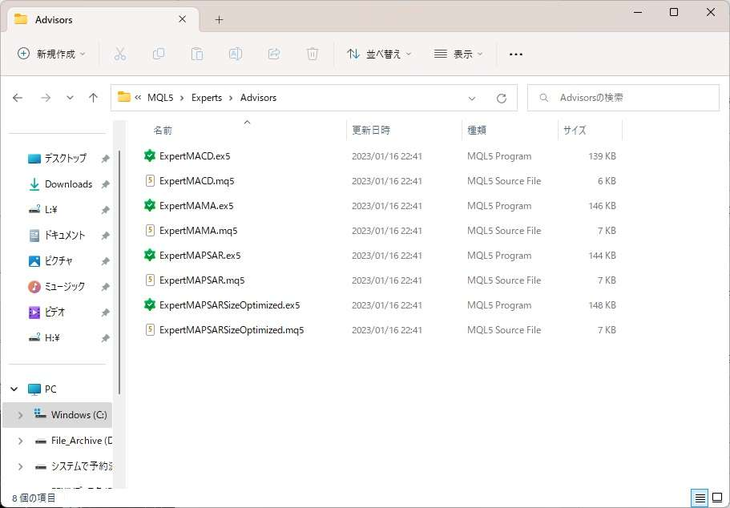This screenshot has width=730, height=508.
Task: Go back with the left arrow
Action: click(x=18, y=98)
